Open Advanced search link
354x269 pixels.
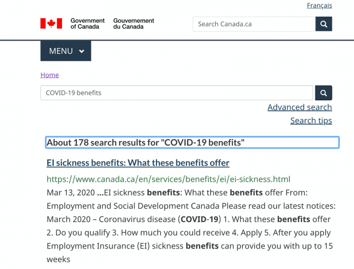tap(300, 107)
